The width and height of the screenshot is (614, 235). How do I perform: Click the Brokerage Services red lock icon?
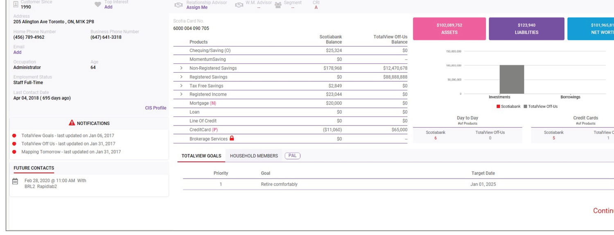click(x=232, y=138)
